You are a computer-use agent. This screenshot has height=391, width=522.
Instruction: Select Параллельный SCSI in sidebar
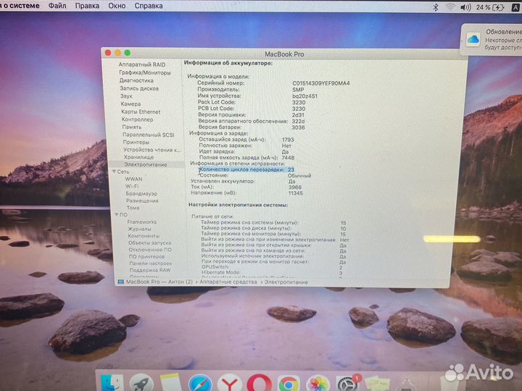[148, 135]
